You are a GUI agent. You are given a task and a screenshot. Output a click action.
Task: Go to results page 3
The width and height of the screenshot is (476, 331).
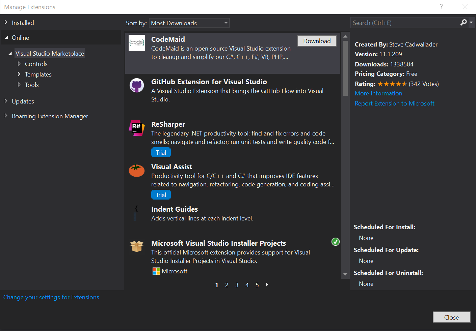pyautogui.click(x=237, y=285)
